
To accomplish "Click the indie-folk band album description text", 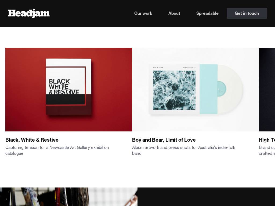I will (184, 150).
